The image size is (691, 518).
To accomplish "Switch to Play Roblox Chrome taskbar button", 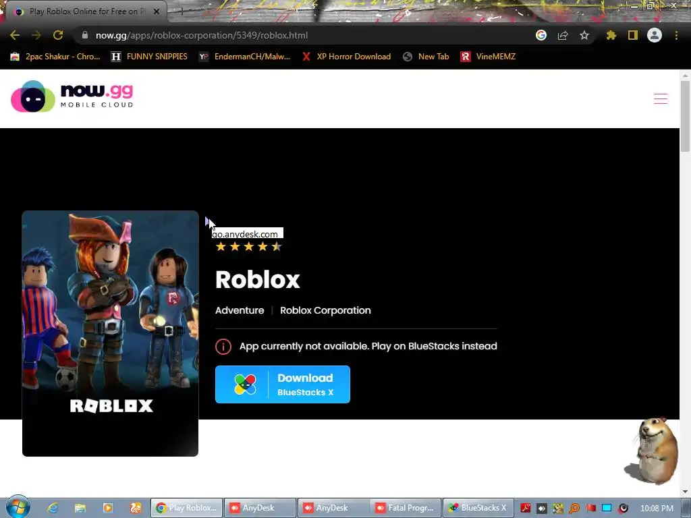I will click(x=187, y=508).
